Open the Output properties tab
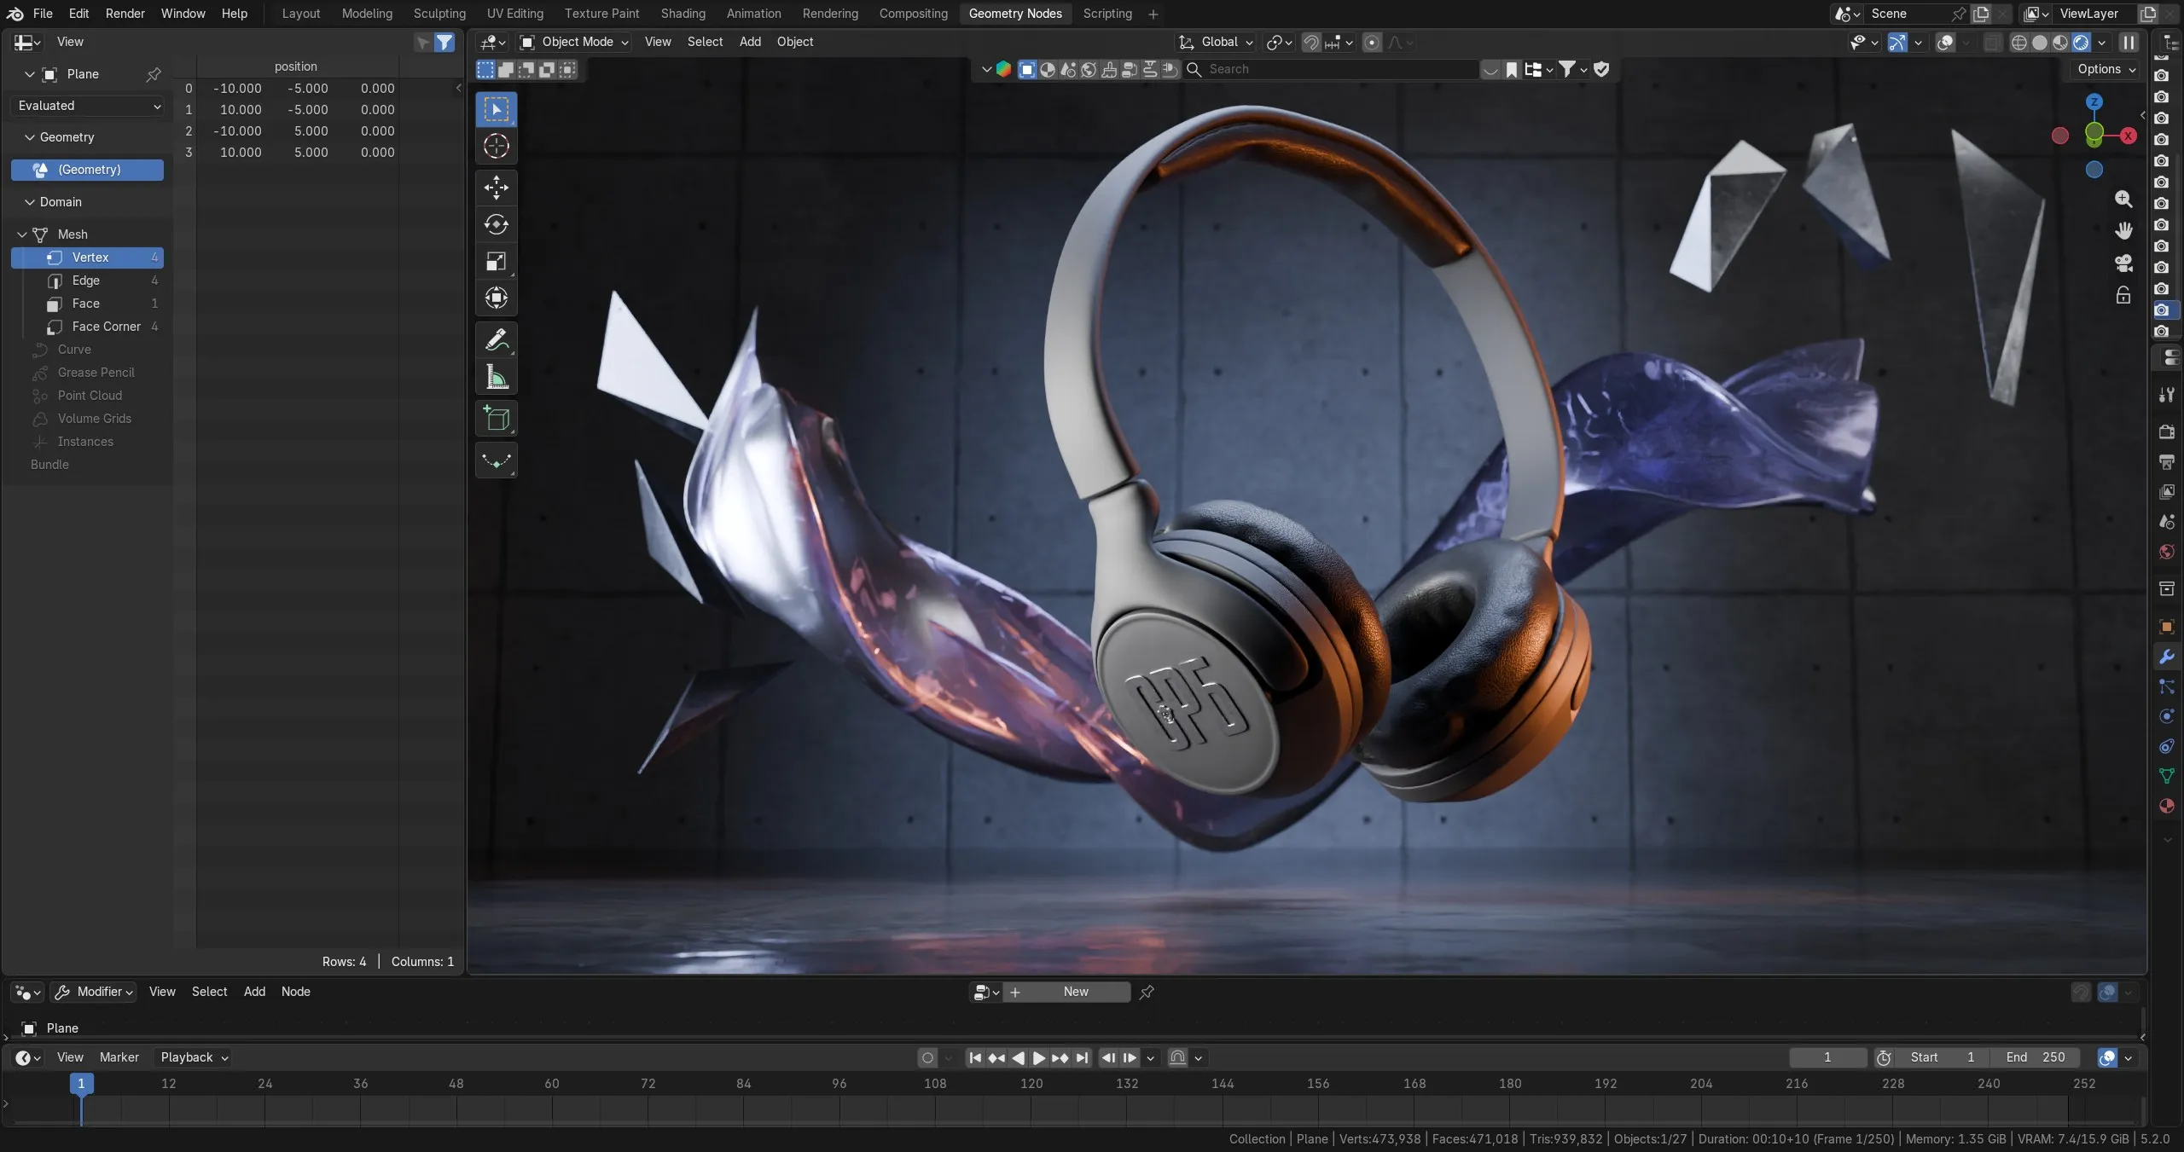2184x1152 pixels. pos(2166,461)
